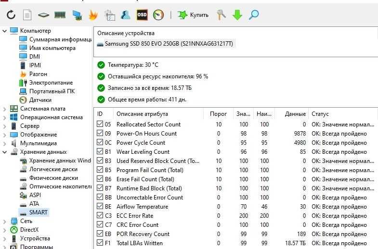Screen dimensions: 378x249
Task: Expand the Сеть tree node
Action: (x=4, y=221)
